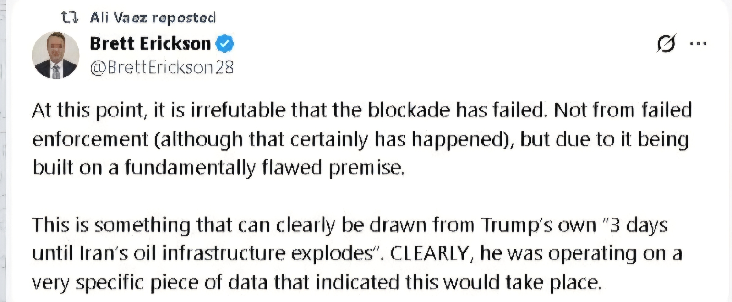Open the three-dot more options menu
The image size is (732, 302).
tap(698, 43)
